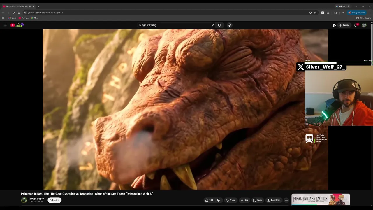The width and height of the screenshot is (373, 210).
Task: Share the video
Action: (230, 200)
